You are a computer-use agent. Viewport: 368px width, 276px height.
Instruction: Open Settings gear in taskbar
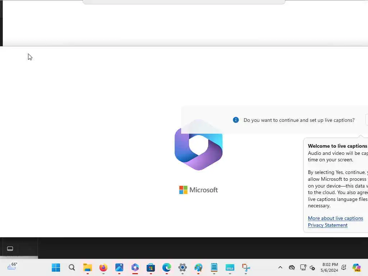182,267
